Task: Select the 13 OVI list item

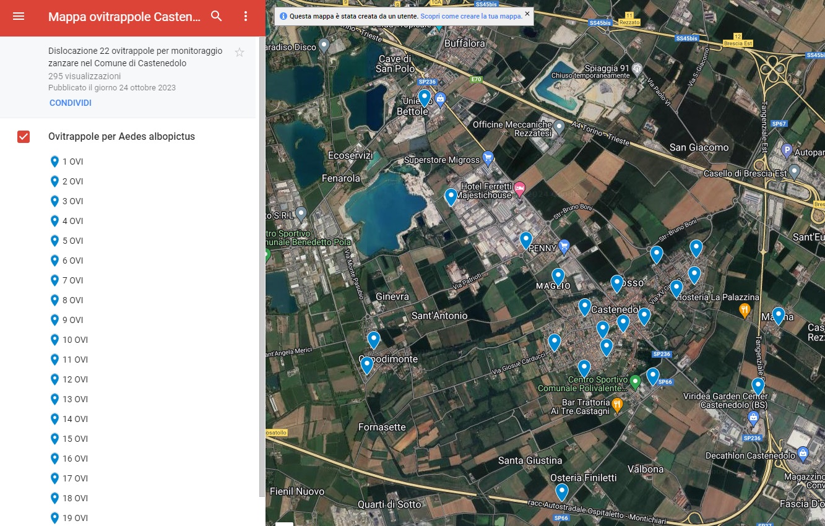Action: [x=69, y=399]
